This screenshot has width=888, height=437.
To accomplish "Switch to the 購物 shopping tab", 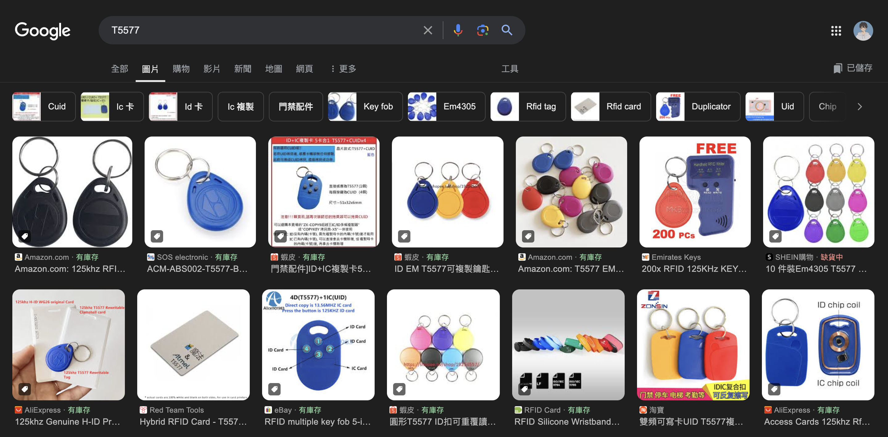I will 181,69.
